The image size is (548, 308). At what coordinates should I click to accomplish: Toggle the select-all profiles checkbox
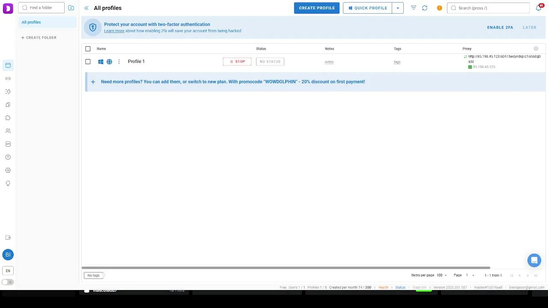click(x=88, y=49)
